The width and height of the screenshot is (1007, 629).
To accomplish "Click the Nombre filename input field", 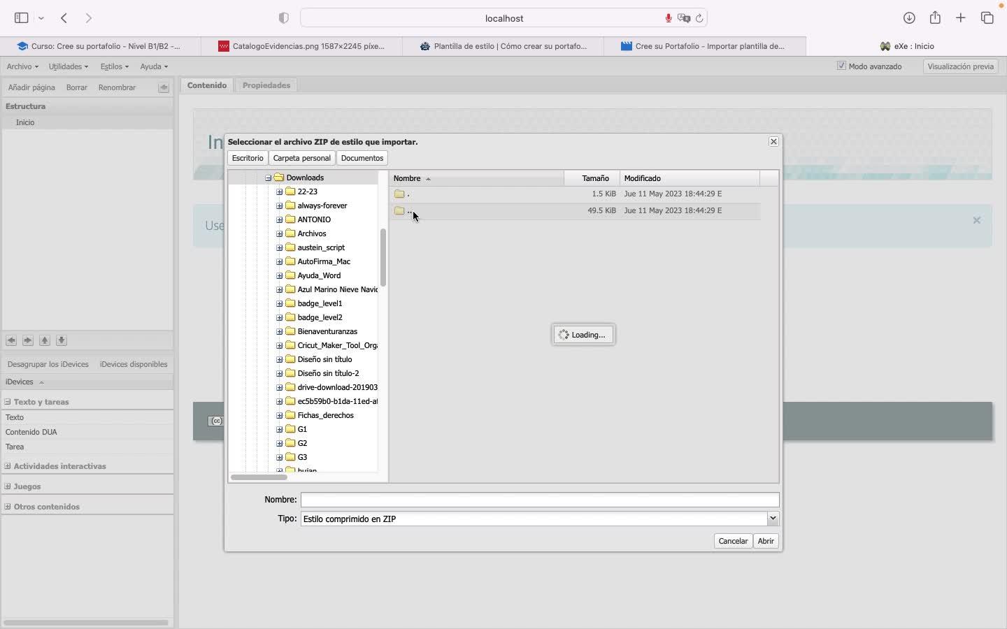I will tap(540, 500).
